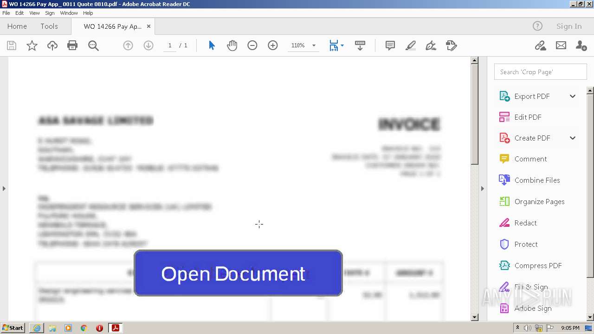Screen dimensions: 594x334
Task: Launch Internet Explorer from taskbar
Action: (x=37, y=328)
